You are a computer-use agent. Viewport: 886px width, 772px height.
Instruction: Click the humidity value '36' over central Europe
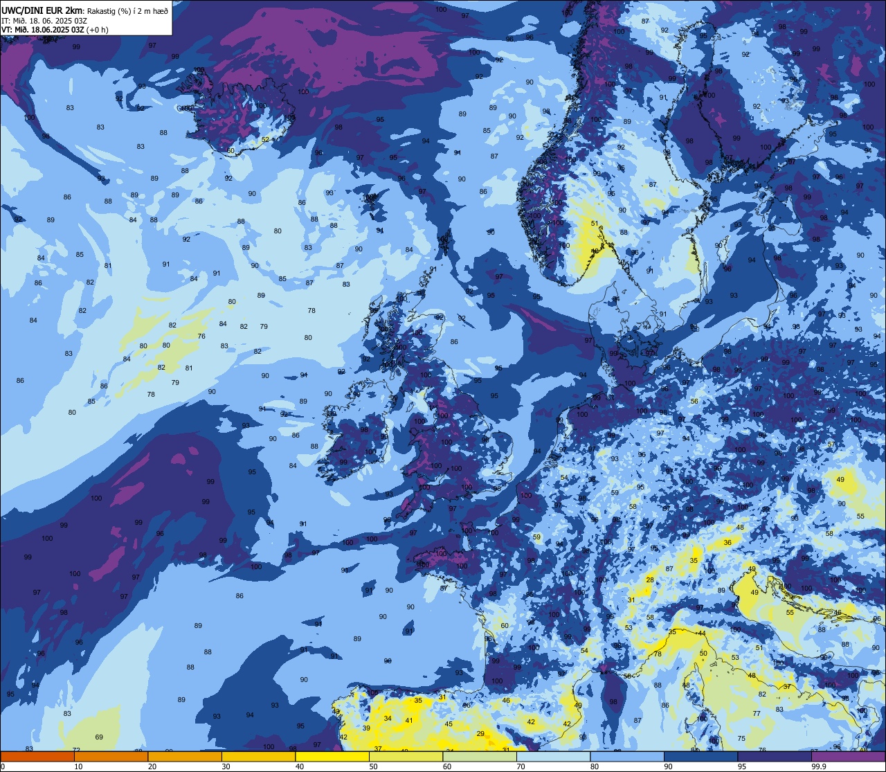[727, 543]
